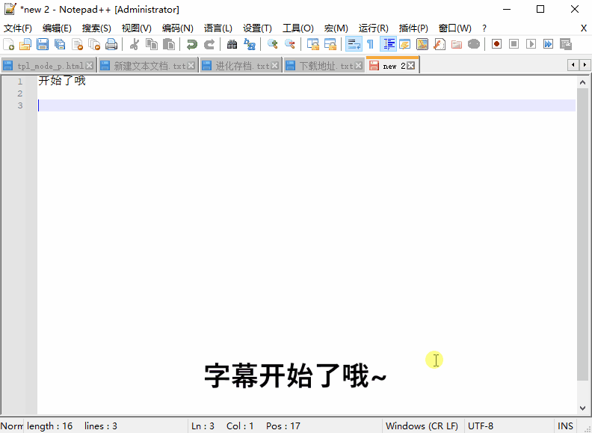Undo the last action with the green arrow
This screenshot has height=433, width=592.
point(192,44)
